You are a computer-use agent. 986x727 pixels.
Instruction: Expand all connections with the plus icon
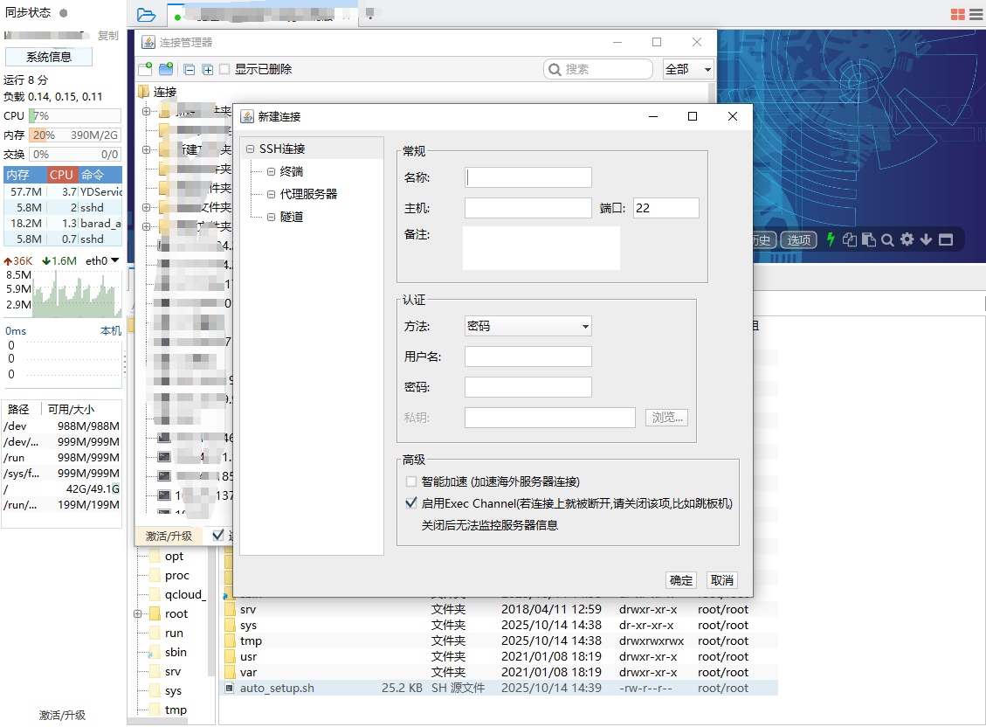[208, 70]
